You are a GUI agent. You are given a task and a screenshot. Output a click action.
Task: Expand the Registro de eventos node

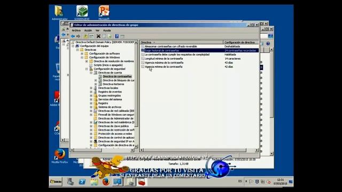[91, 92]
